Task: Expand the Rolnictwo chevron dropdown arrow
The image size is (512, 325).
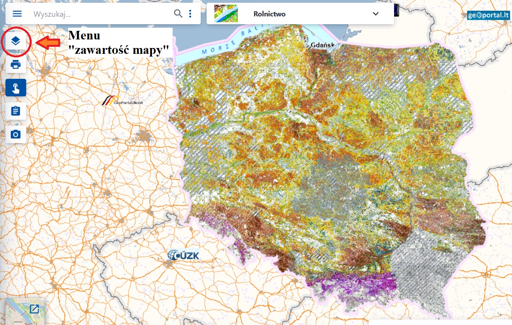Action: [x=376, y=14]
